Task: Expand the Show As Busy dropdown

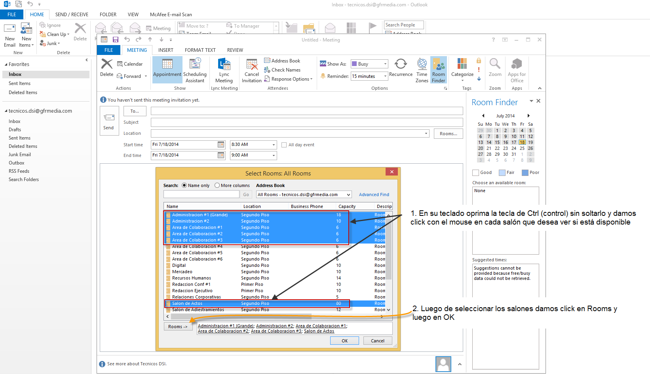Action: pyautogui.click(x=385, y=64)
